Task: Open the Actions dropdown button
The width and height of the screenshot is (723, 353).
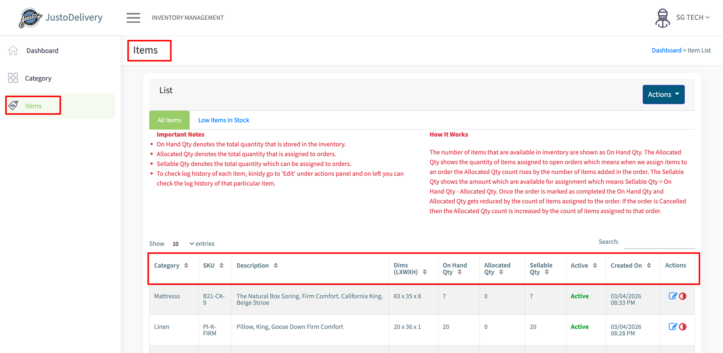Action: pos(663,94)
